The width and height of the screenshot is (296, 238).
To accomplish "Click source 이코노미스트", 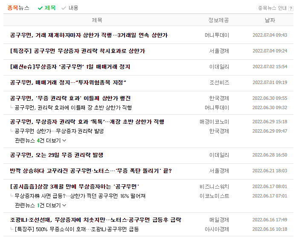I will click(x=215, y=196).
